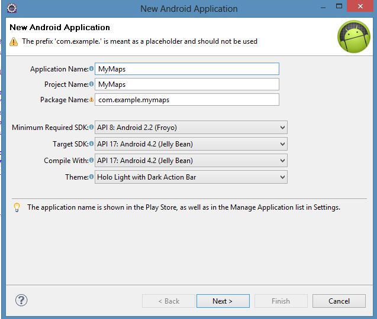Click the help question mark icon
This screenshot has width=377, height=319.
[22, 300]
